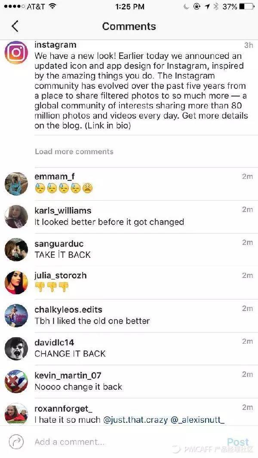Open emmam_f's avatar picture
The width and height of the screenshot is (258, 458).
pyautogui.click(x=16, y=184)
